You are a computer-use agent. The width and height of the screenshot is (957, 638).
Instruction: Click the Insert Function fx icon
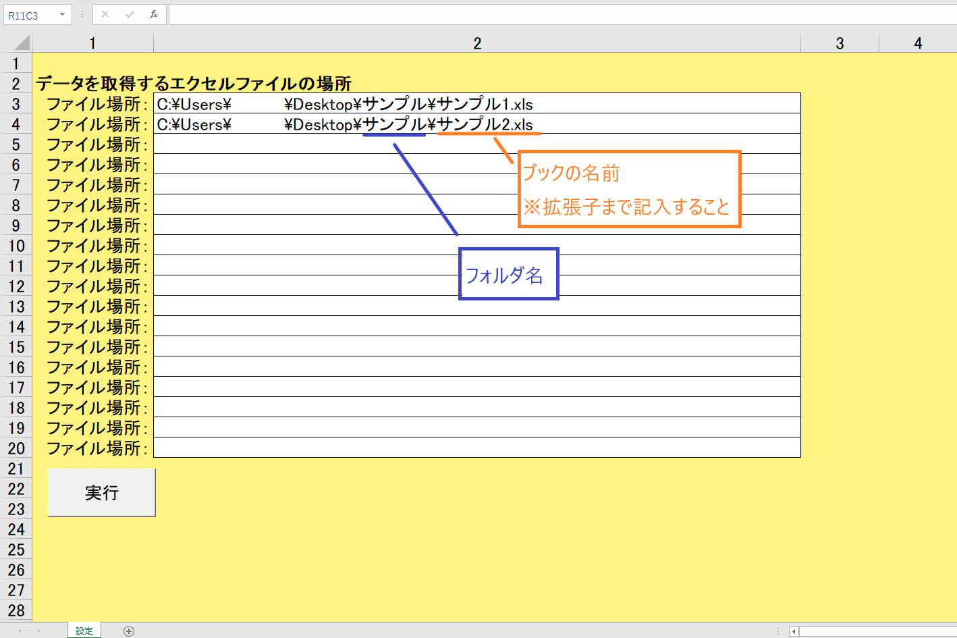click(154, 14)
